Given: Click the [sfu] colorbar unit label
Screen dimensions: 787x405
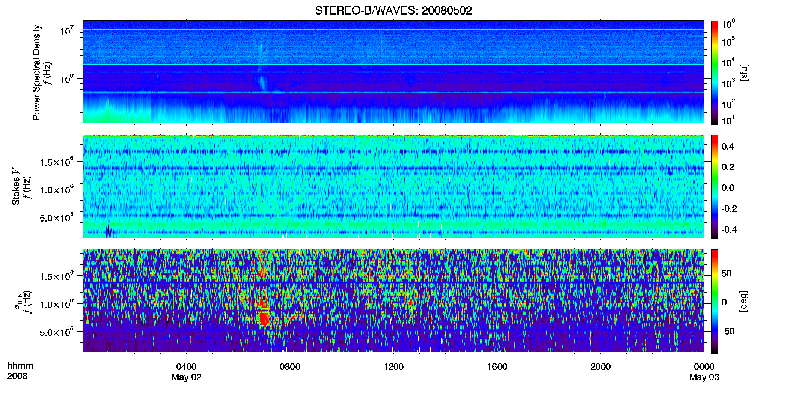Looking at the screenshot, I should 744,72.
